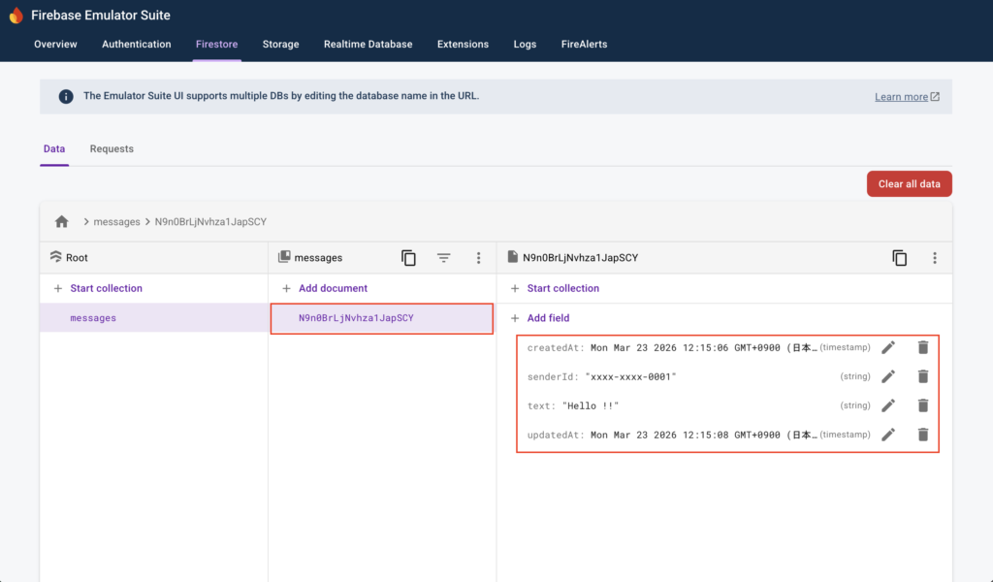Screen dimensions: 993x582
Task: Open the filter icon for messages collection
Action: [443, 258]
